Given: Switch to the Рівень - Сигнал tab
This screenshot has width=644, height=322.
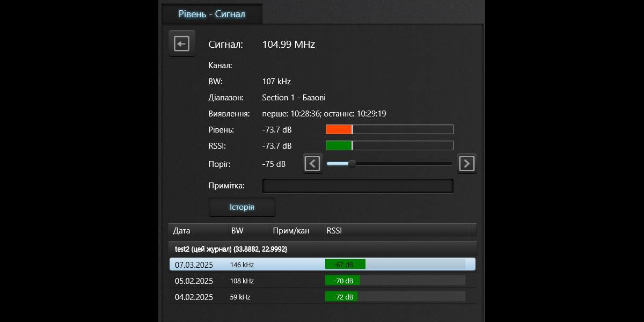Looking at the screenshot, I should coord(212,14).
